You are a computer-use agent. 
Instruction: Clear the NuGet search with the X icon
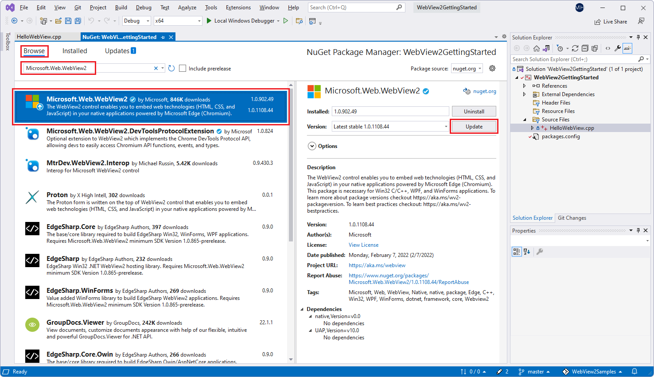click(x=156, y=68)
